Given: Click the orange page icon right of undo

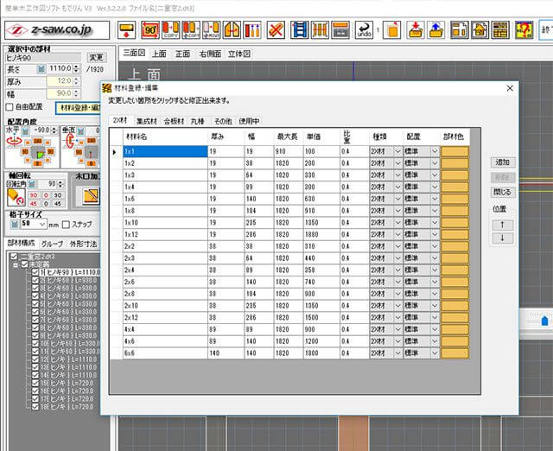Looking at the screenshot, I should (x=392, y=30).
